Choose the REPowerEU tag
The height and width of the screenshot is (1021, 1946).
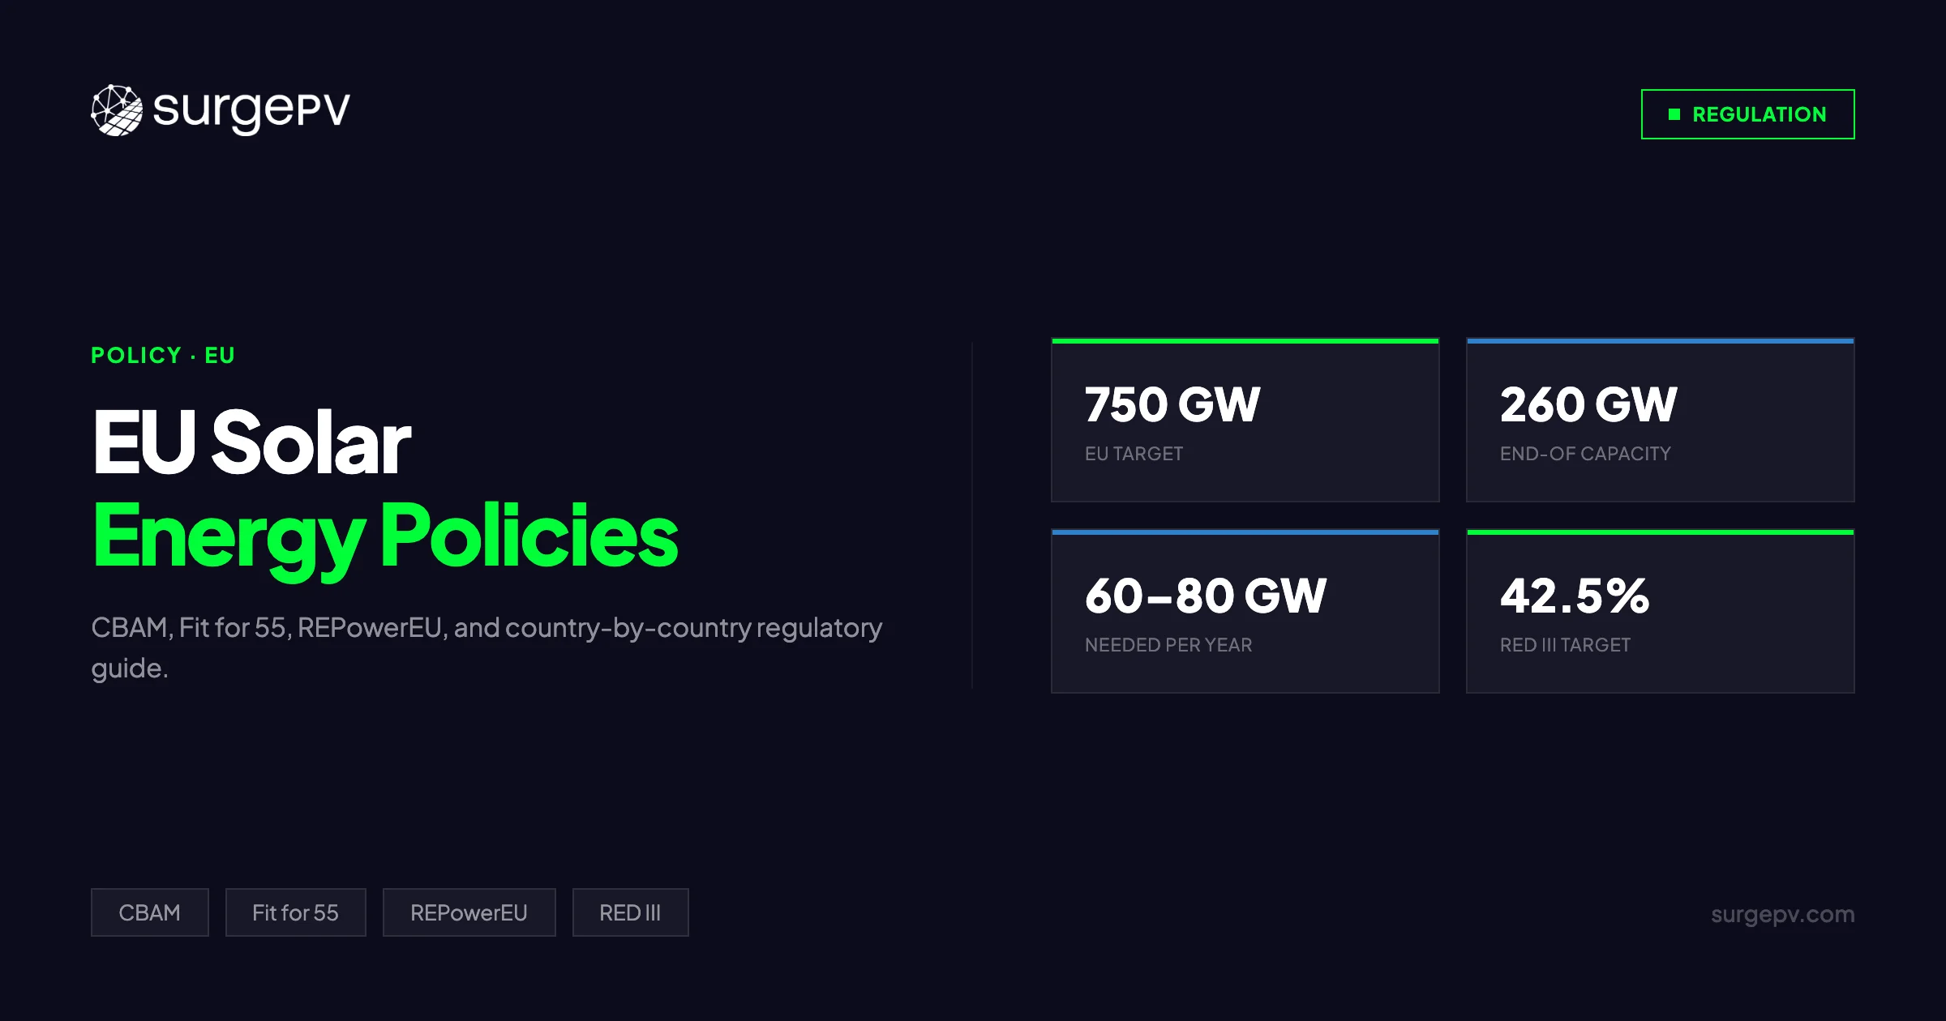[x=469, y=912]
